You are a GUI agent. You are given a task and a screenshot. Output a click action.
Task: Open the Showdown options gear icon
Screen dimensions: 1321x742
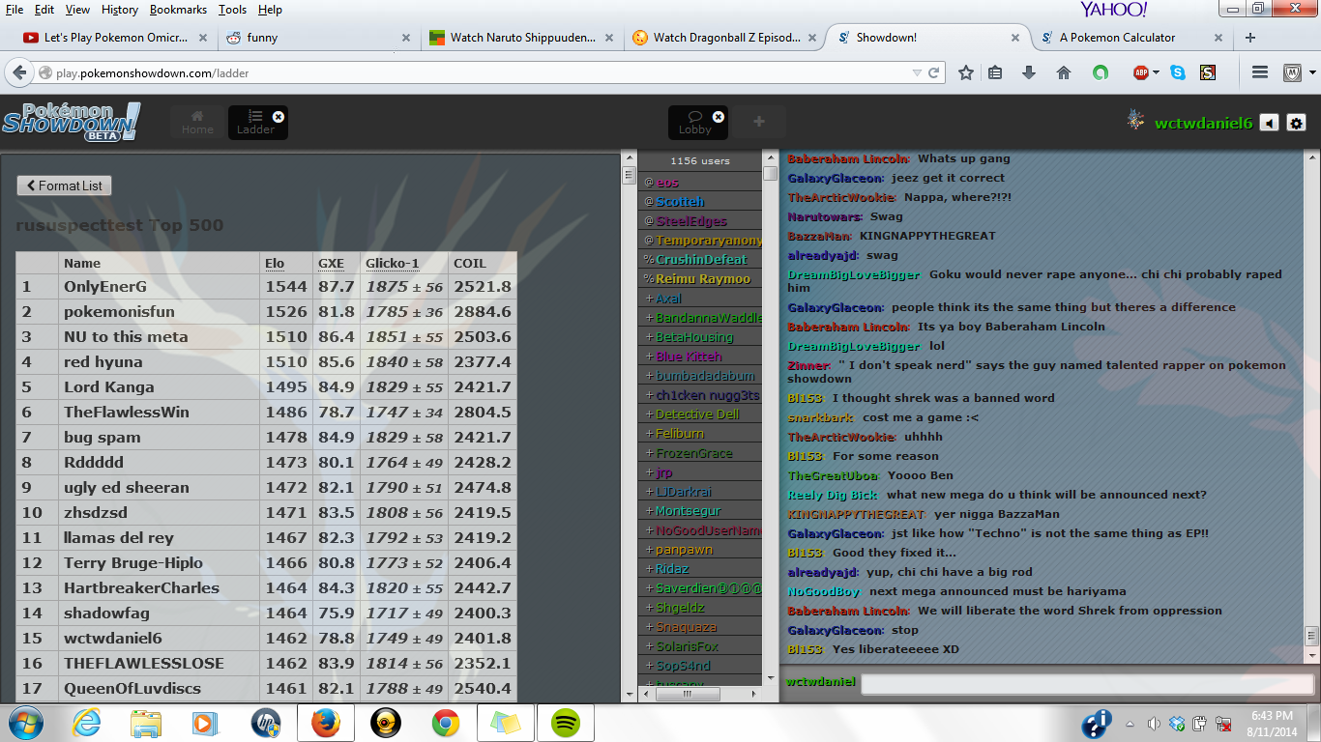1297,123
